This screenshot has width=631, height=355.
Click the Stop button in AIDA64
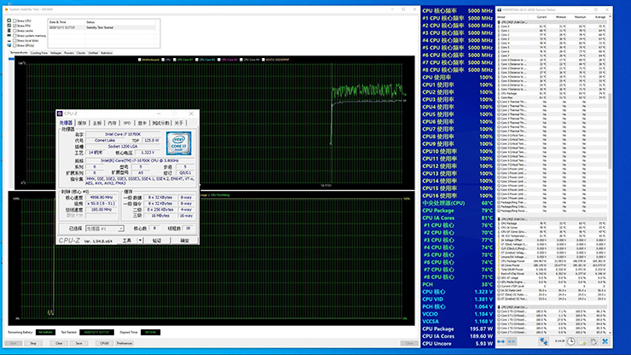tap(33, 343)
